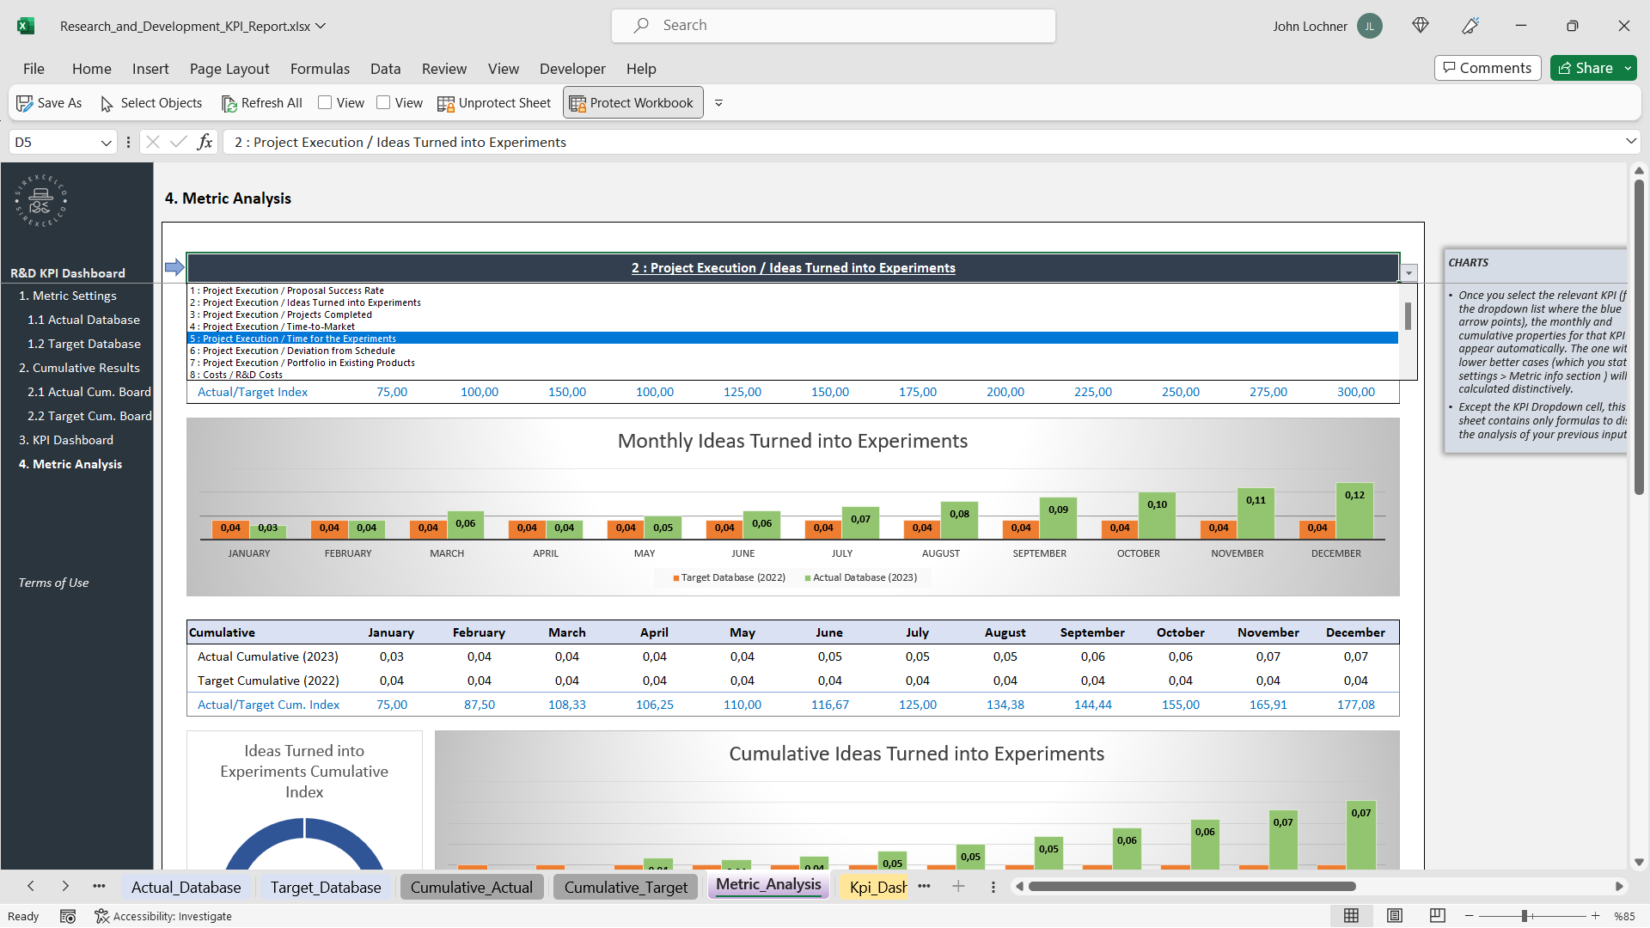Open the Terms of Use link
This screenshot has height=928, width=1650.
[53, 583]
